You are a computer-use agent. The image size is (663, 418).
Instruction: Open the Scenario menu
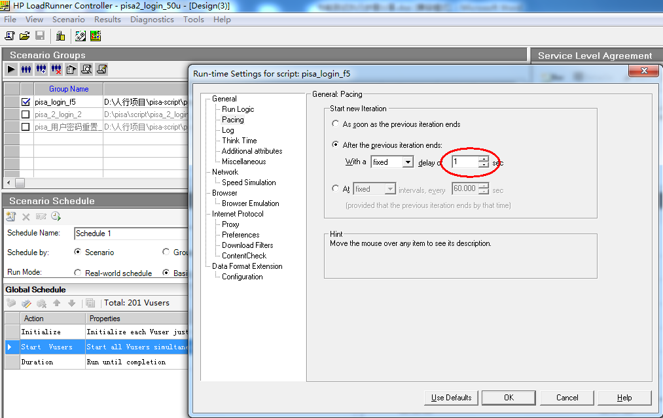[x=69, y=20]
